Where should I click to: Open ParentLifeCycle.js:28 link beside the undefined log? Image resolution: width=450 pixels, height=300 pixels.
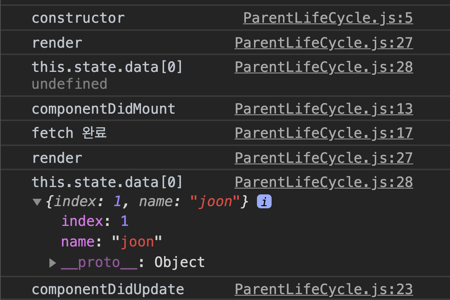coord(324,67)
